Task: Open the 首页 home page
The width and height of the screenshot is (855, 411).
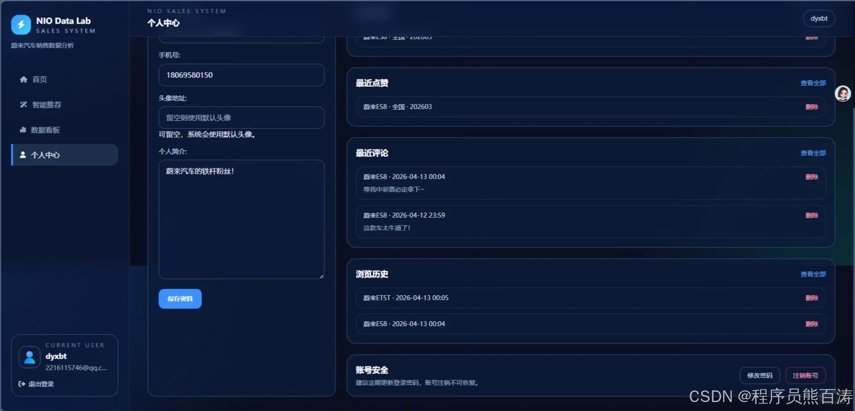Action: (x=65, y=80)
